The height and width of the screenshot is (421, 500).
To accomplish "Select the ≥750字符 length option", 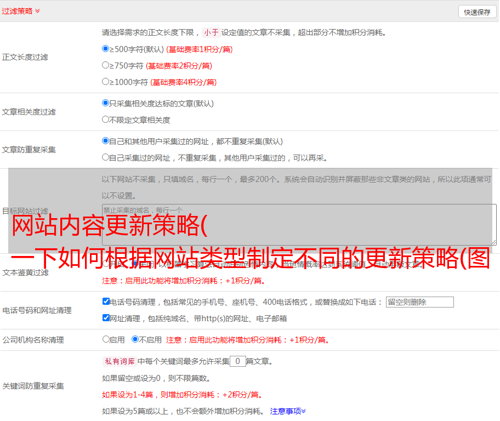I will pyautogui.click(x=105, y=65).
